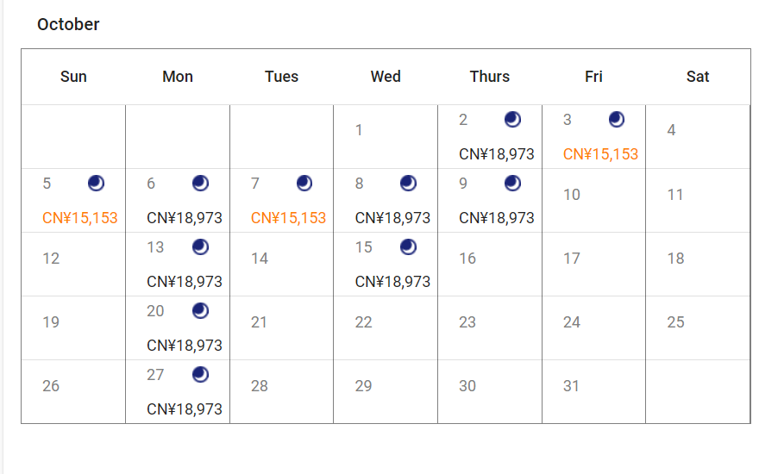Click the unavailable date 31
759x474 pixels.
click(x=571, y=386)
